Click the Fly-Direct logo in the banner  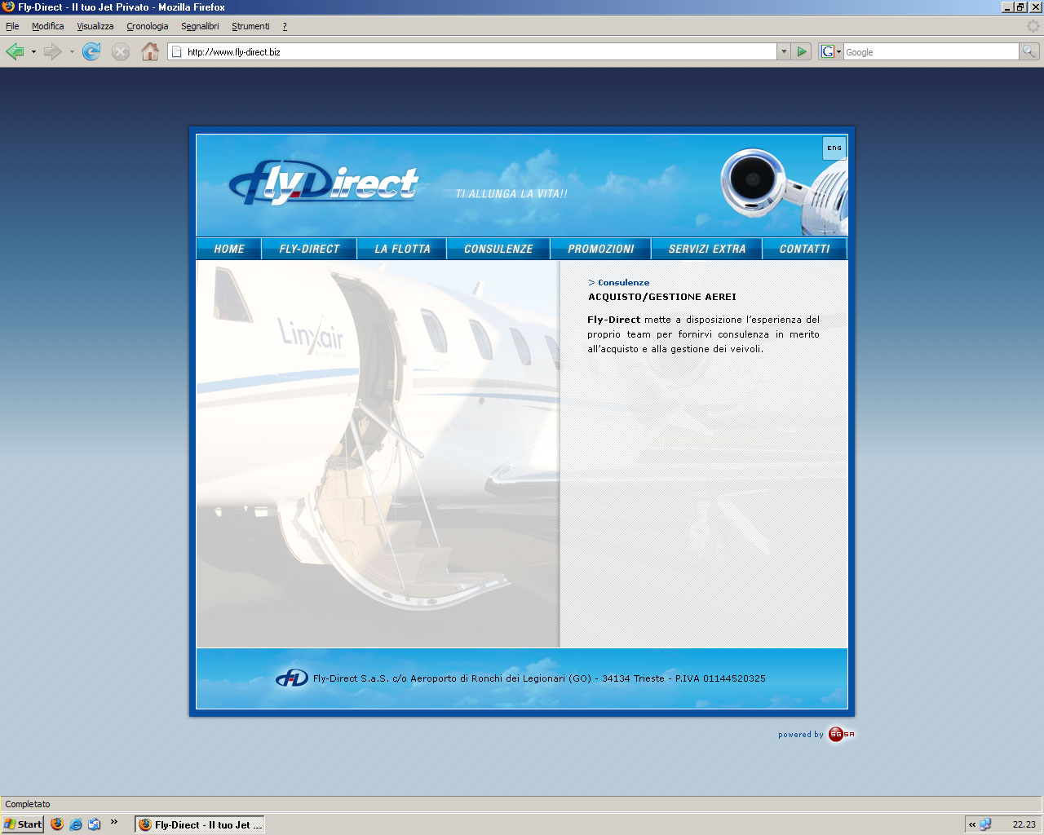(x=324, y=184)
